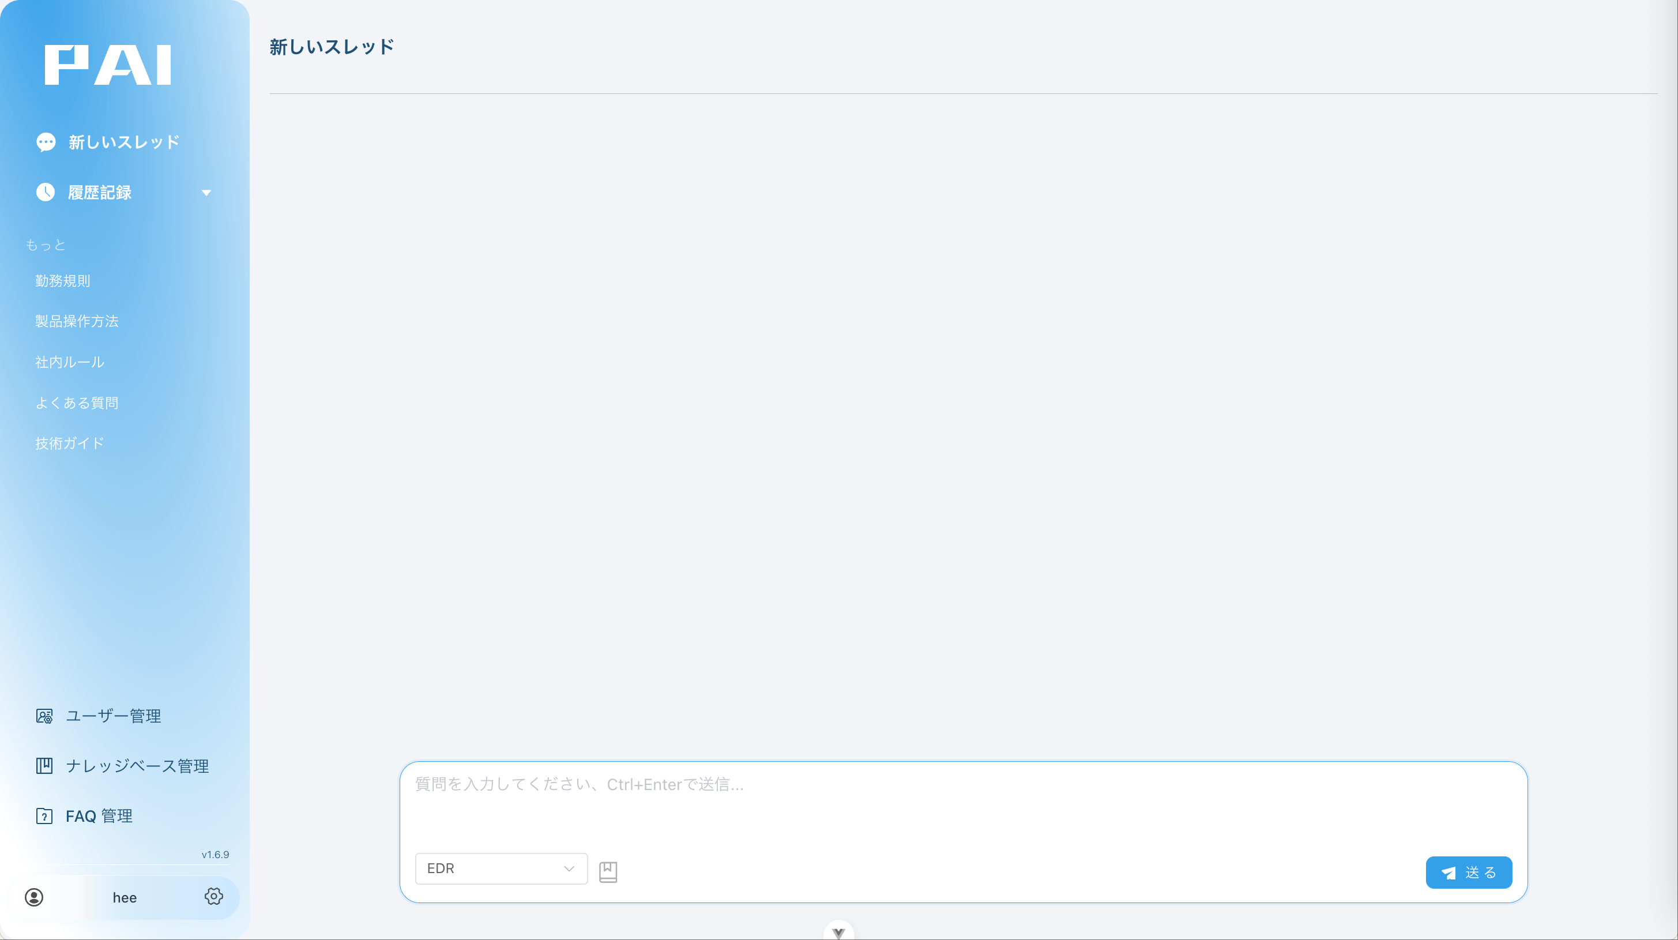Image resolution: width=1678 pixels, height=940 pixels.
Task: Click the clock icon beside 履歴記録
Action: coord(46,192)
